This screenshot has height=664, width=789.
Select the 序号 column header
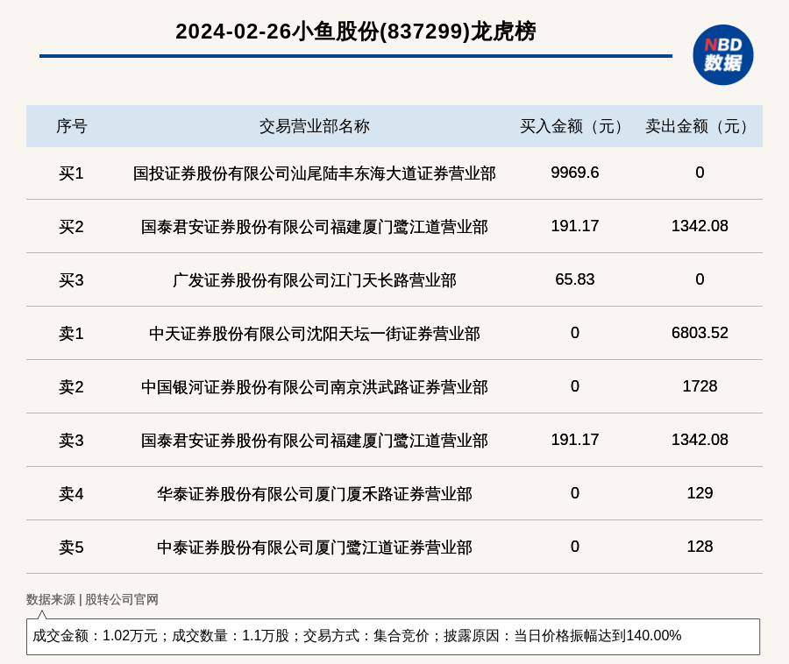coord(72,126)
